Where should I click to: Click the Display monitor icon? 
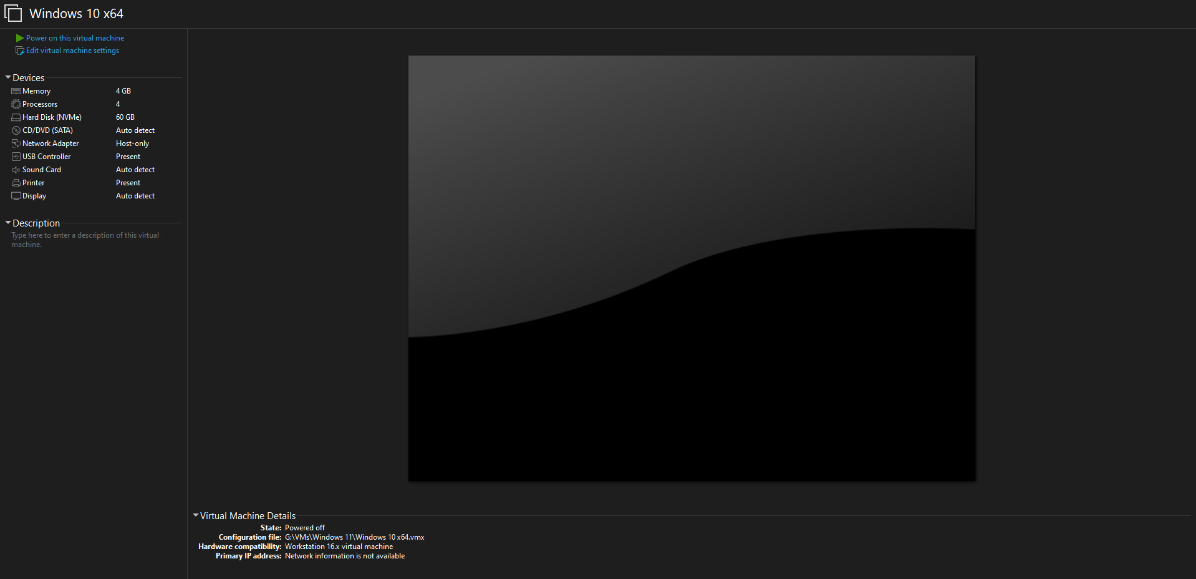point(16,196)
